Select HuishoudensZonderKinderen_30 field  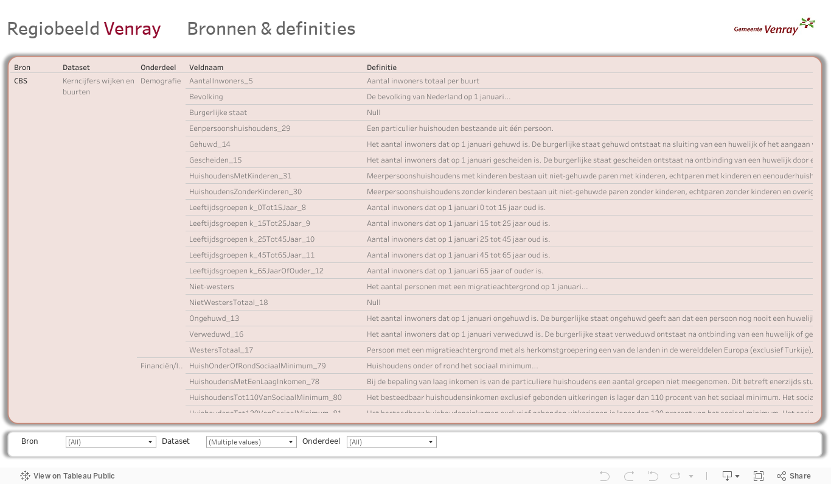tap(246, 192)
